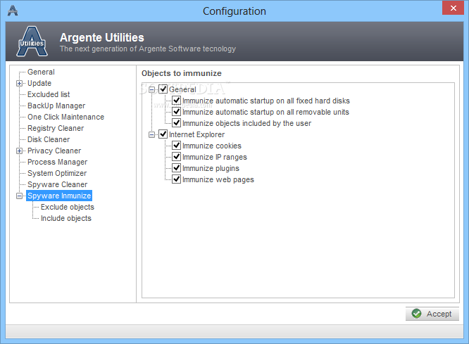Screen dimensions: 469x344
Task: Select BackUp Manager in the sidebar
Action: (56, 106)
